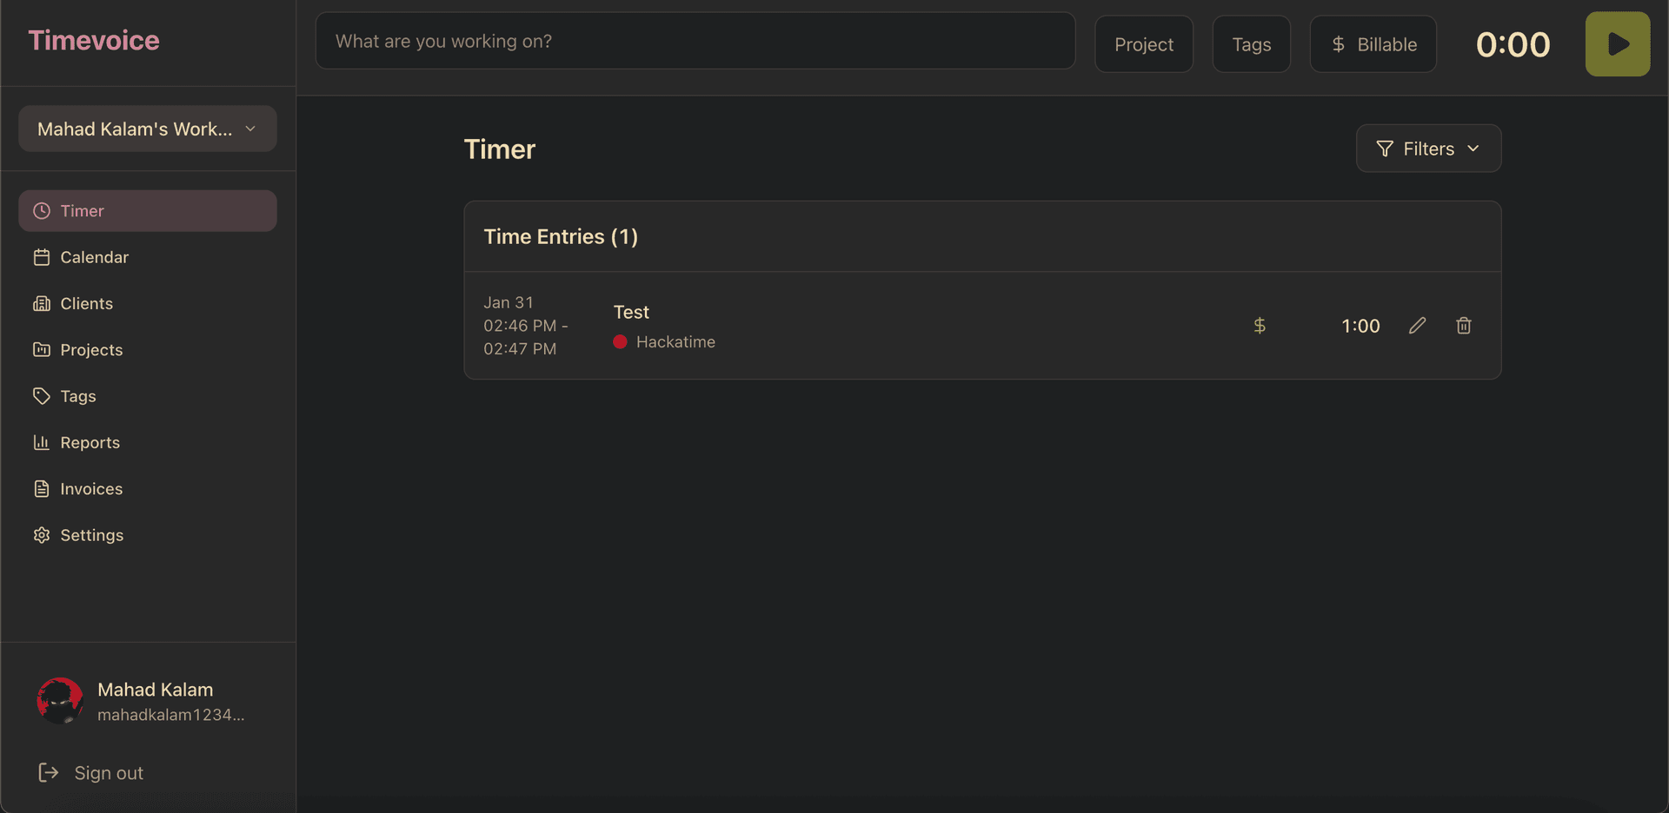Start the timer with play button
Image resolution: width=1669 pixels, height=813 pixels.
pyautogui.click(x=1617, y=44)
